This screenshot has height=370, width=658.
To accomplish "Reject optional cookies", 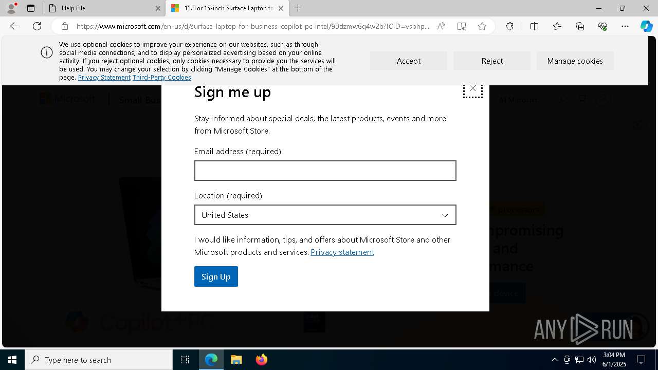I will pyautogui.click(x=492, y=61).
